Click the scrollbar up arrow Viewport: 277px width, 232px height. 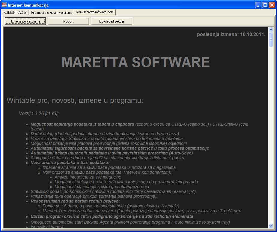coord(271,30)
